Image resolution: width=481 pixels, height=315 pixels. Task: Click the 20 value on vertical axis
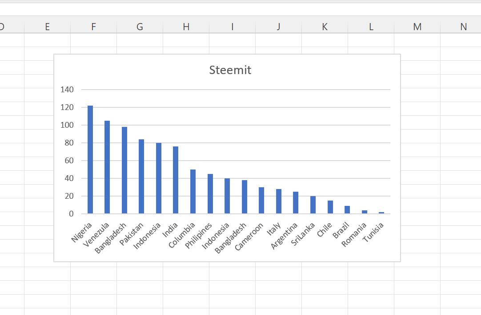[69, 196]
